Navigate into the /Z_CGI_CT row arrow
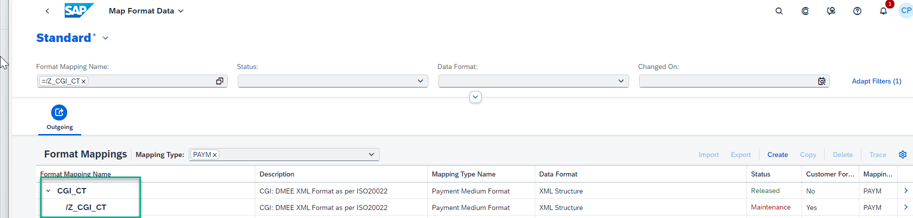 click(906, 207)
